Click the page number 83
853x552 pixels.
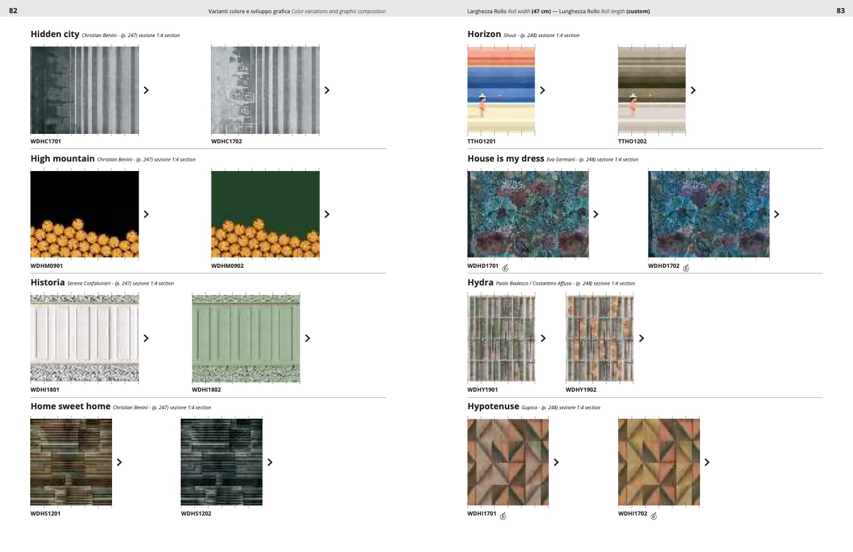(x=840, y=11)
